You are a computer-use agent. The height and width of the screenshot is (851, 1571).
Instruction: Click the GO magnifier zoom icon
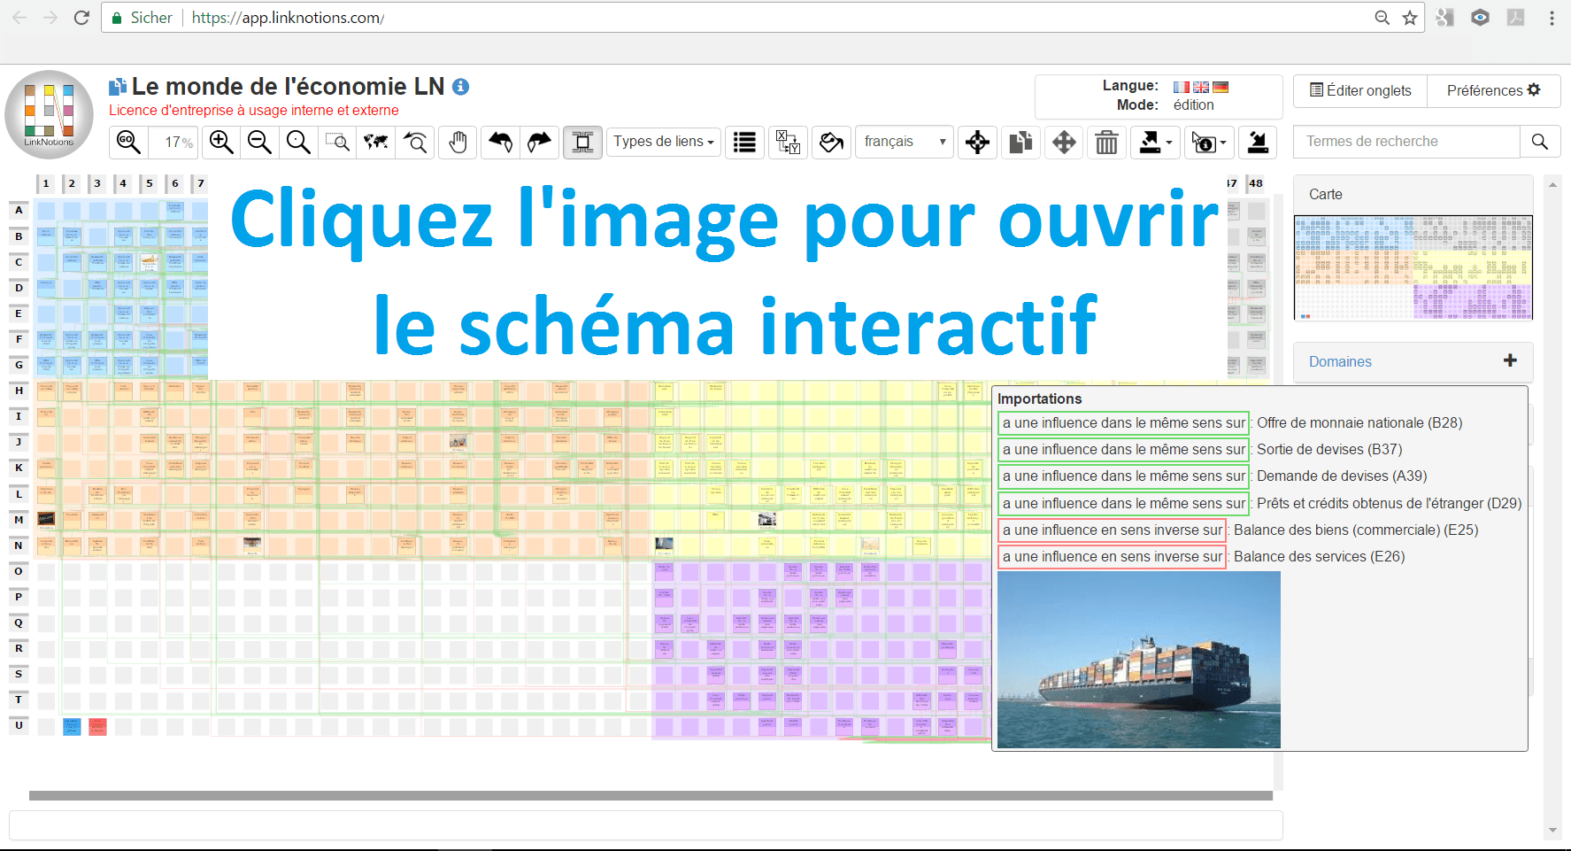(128, 142)
